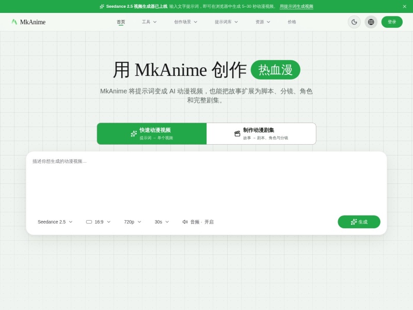Image resolution: width=413 pixels, height=310 pixels.
Task: Click the Seedance 2.5 视频生成器已上线 banner text
Action: tap(137, 6)
